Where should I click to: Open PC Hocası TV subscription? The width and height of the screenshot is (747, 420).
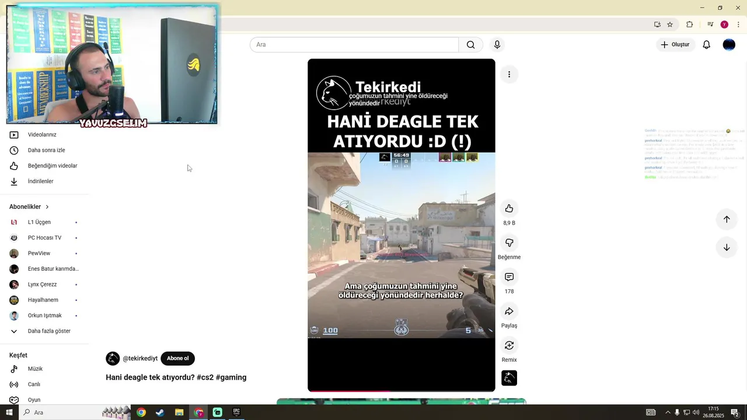44,238
